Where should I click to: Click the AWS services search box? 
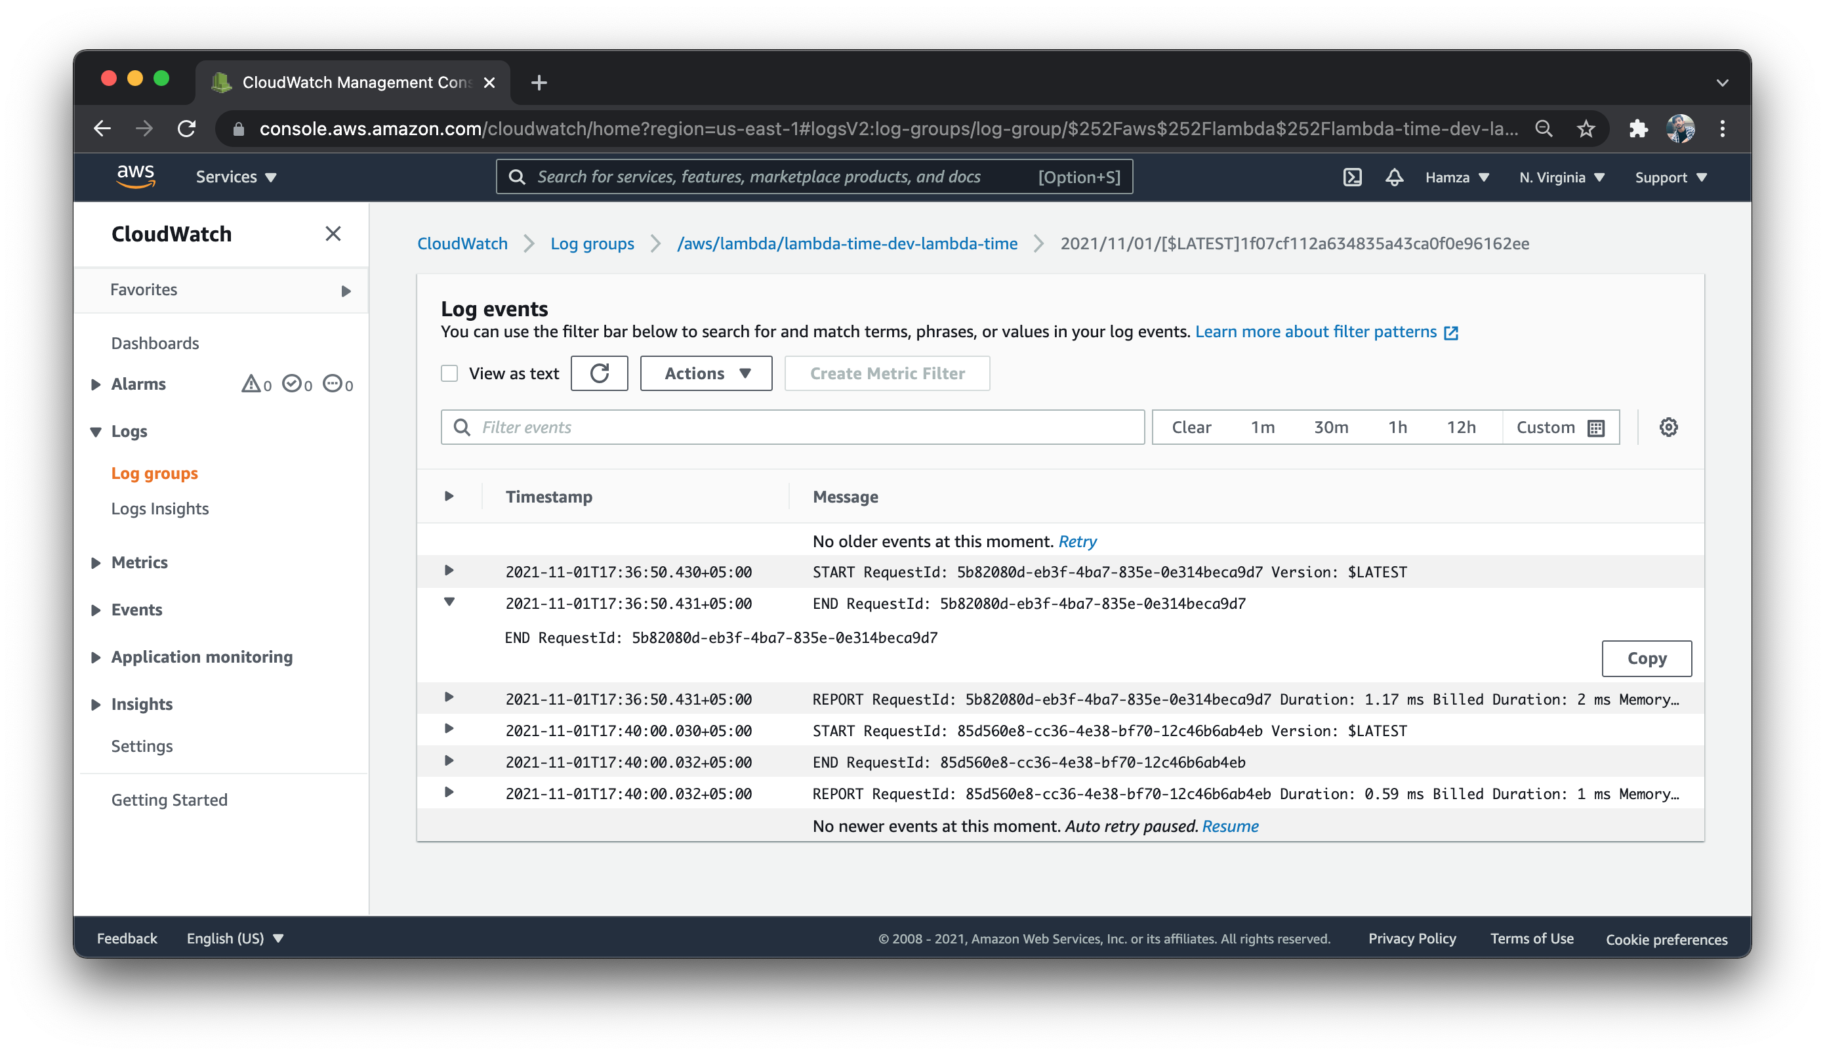(814, 177)
